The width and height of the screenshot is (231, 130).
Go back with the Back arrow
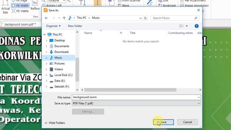(47, 18)
